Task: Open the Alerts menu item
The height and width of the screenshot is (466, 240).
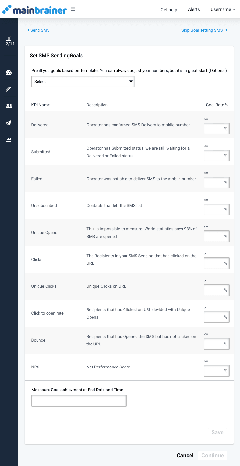Action: (x=194, y=10)
